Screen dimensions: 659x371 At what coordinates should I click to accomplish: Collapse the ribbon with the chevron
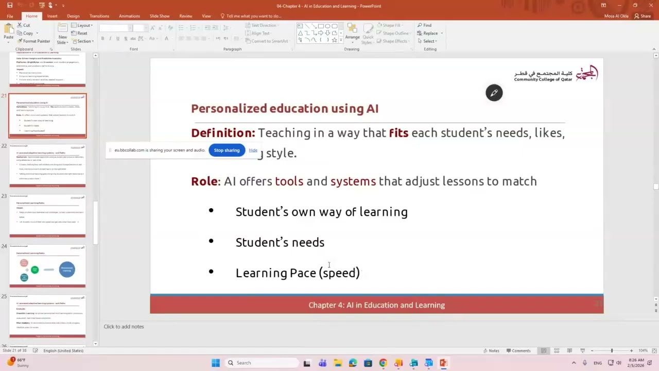pos(655,49)
